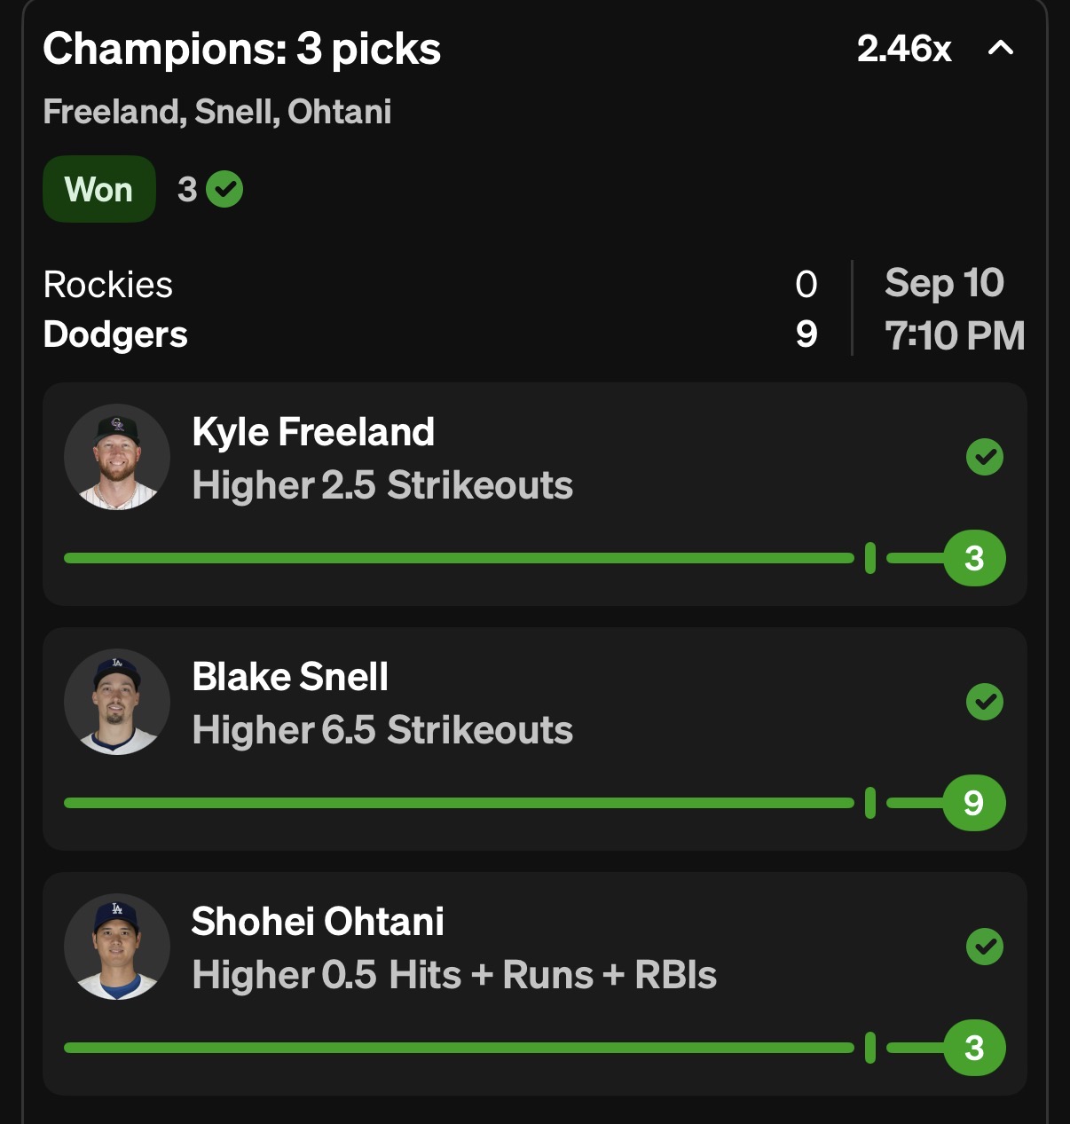The height and width of the screenshot is (1124, 1070).
Task: Click Freeland's strikeouts progress bar result 3
Action: click(x=973, y=558)
